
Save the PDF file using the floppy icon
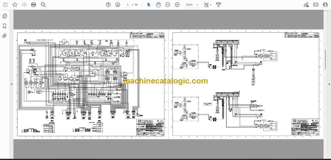5,5
